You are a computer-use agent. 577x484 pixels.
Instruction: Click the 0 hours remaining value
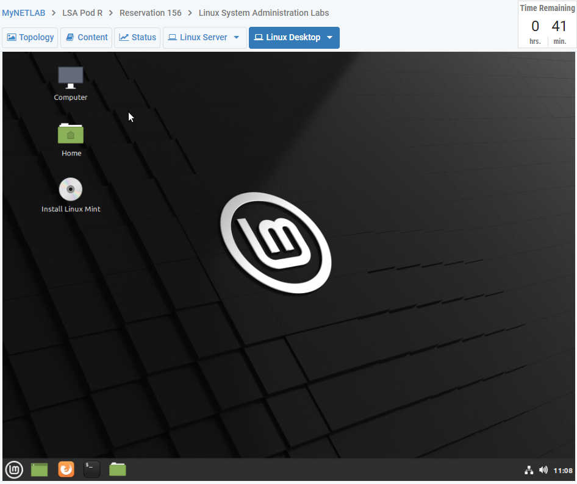click(536, 26)
